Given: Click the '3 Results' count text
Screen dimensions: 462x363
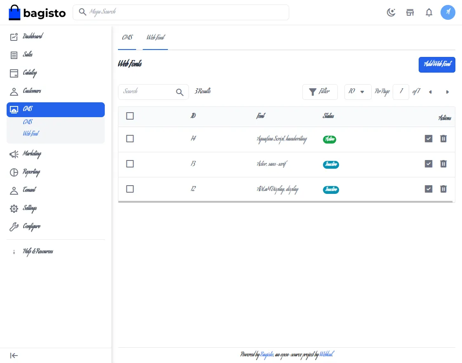Looking at the screenshot, I should [203, 91].
